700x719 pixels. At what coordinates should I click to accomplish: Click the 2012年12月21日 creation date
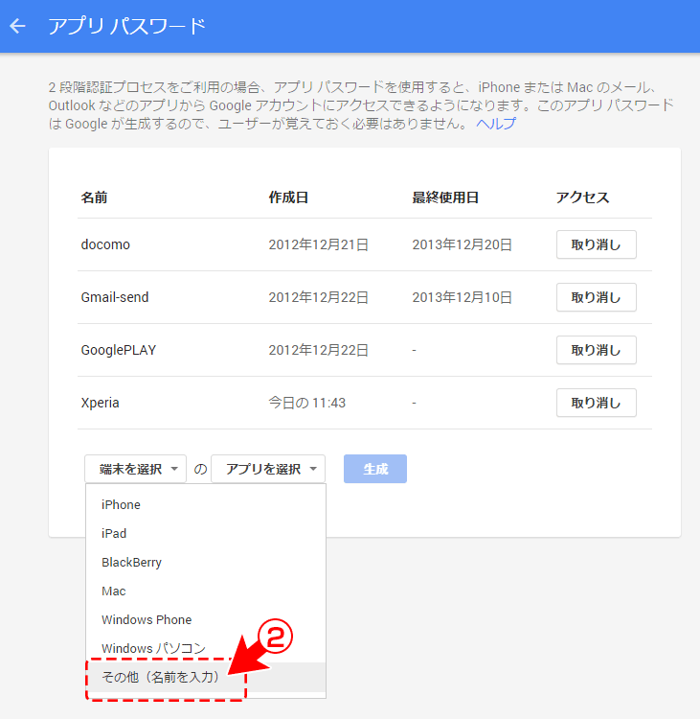point(318,244)
